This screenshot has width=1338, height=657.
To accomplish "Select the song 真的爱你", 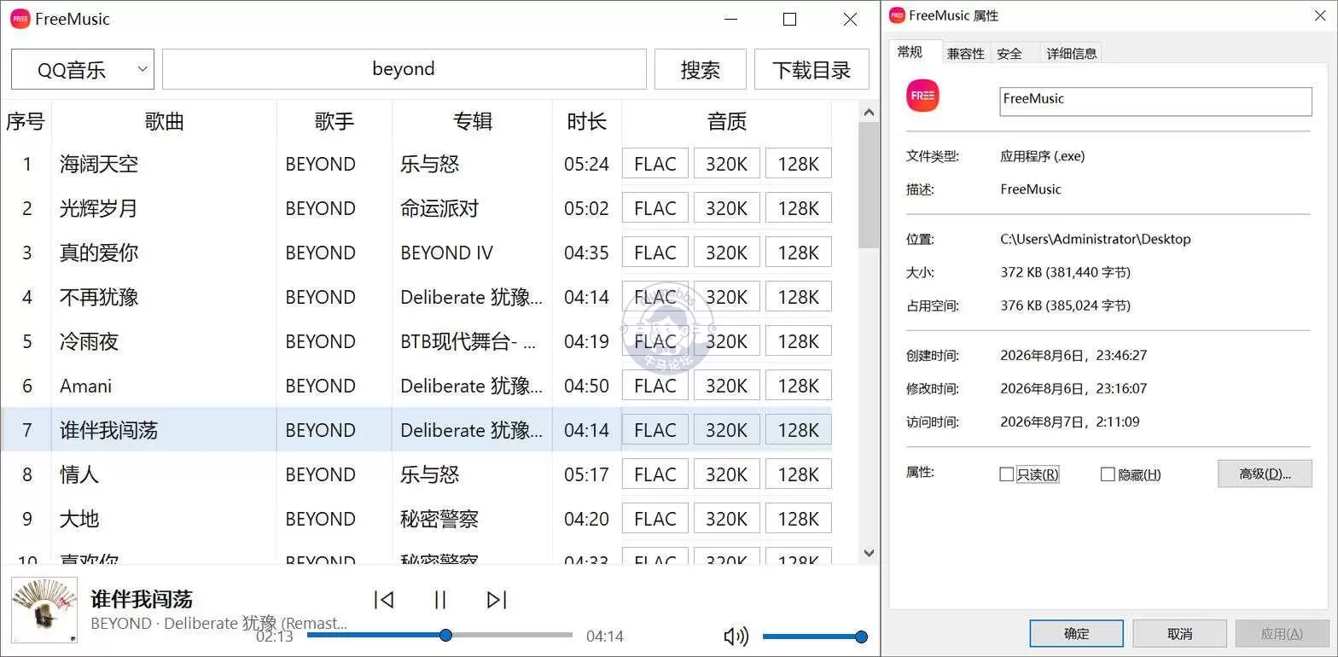I will click(99, 253).
